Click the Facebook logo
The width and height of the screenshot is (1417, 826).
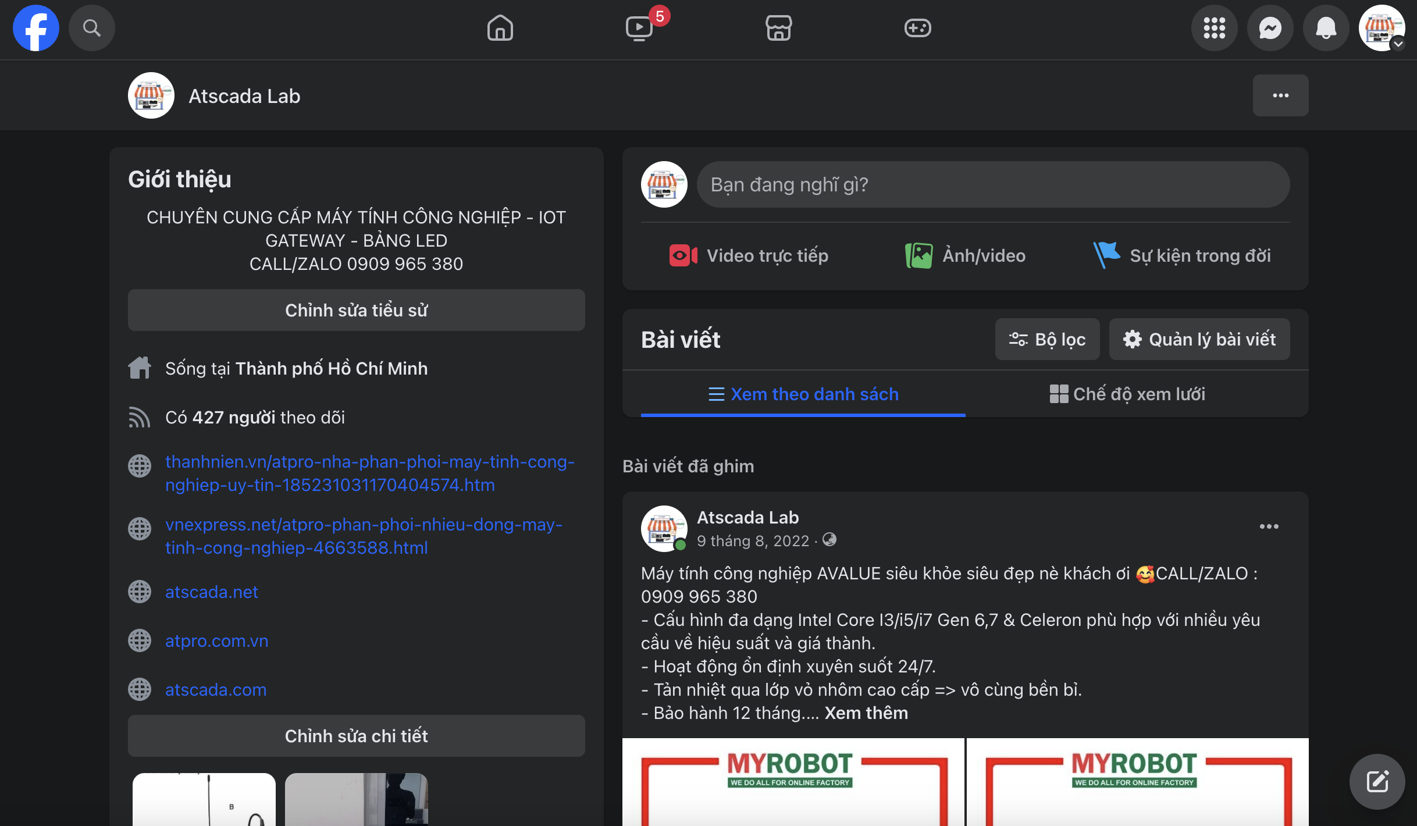click(x=36, y=28)
